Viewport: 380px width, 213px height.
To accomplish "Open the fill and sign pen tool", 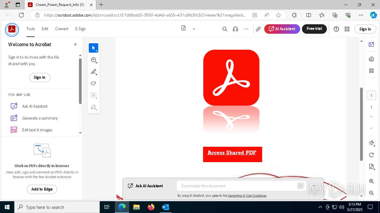I will (x=94, y=107).
